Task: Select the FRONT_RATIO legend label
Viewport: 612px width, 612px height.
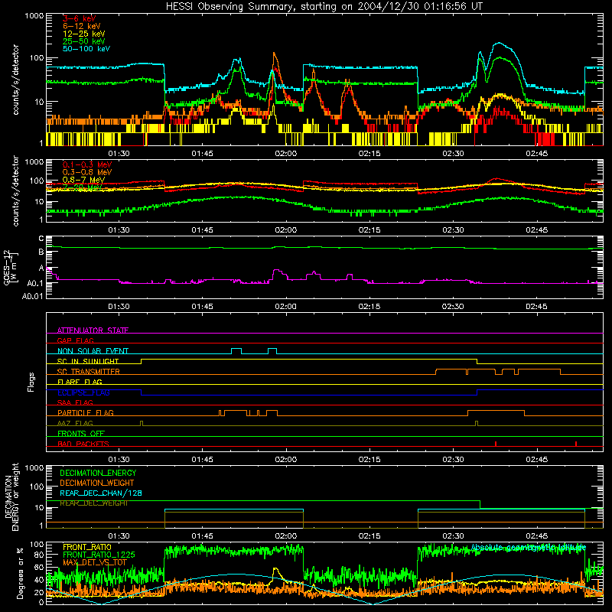Action: pos(87,547)
